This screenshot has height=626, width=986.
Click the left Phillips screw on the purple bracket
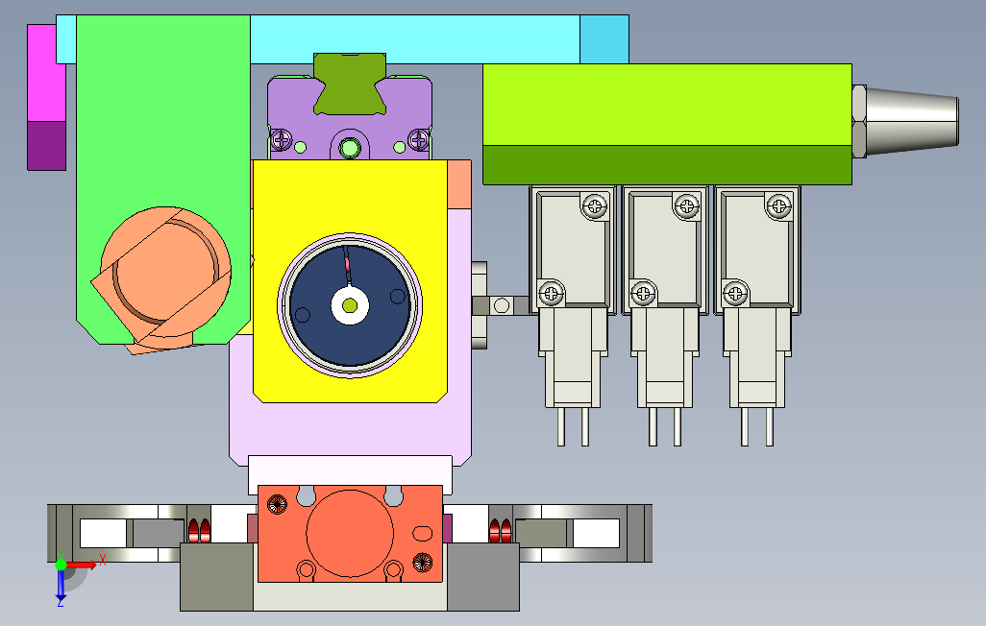[x=281, y=139]
